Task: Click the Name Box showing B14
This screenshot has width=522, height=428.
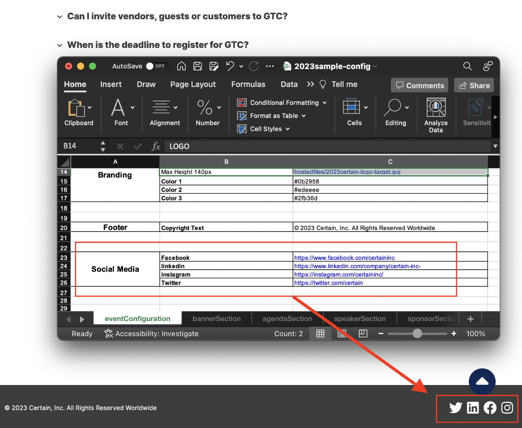Action: pyautogui.click(x=79, y=146)
